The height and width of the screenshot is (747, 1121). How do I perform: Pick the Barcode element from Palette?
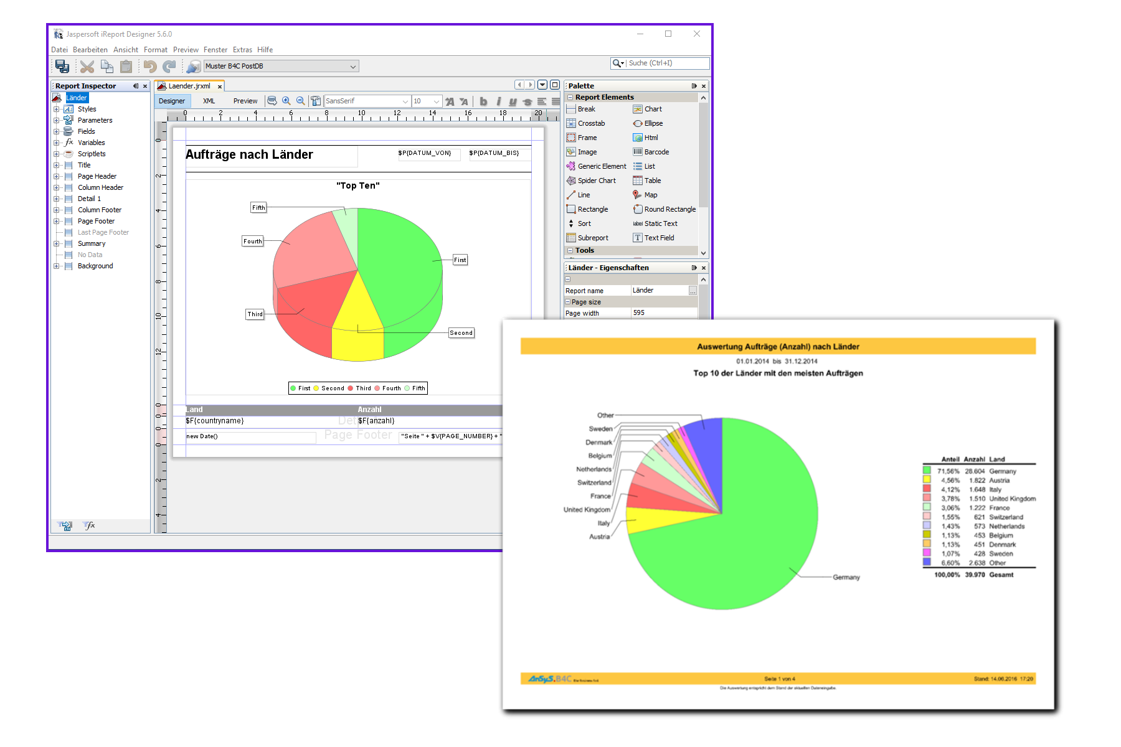(x=656, y=152)
